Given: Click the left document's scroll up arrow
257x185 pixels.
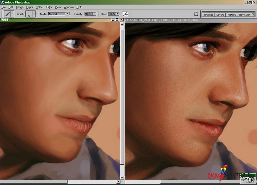Looking at the screenshot, I should 122,24.
